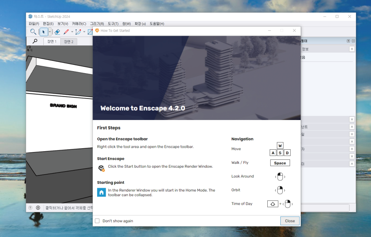
Task: Open the 도구(T) menu
Action: click(x=113, y=24)
